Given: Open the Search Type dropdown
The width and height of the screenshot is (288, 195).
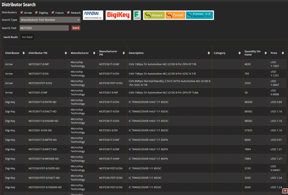Looking at the screenshot, I should (50, 20).
